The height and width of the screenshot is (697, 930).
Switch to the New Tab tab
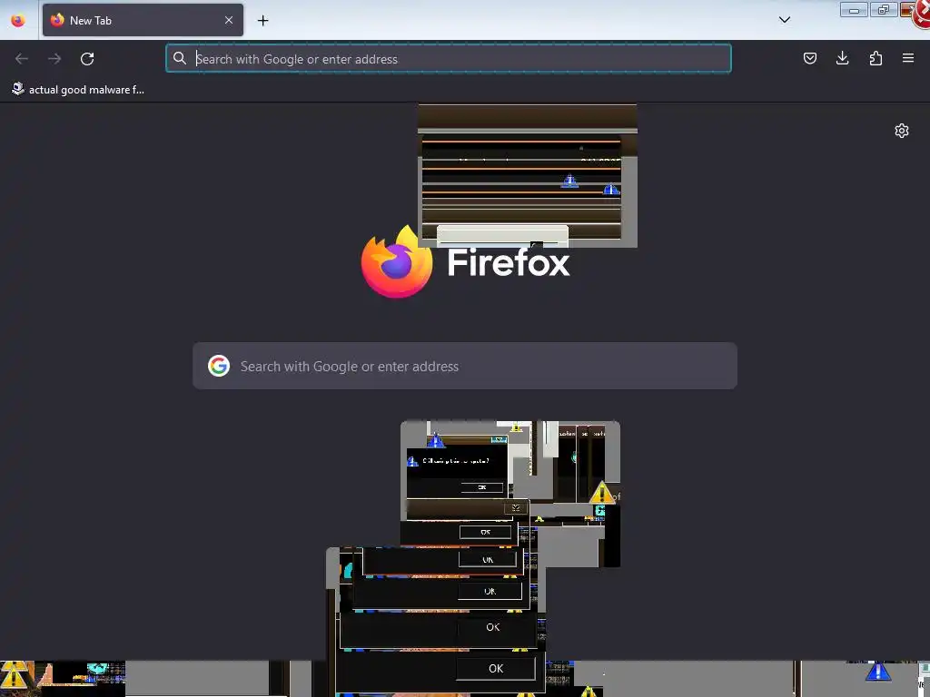click(143, 20)
